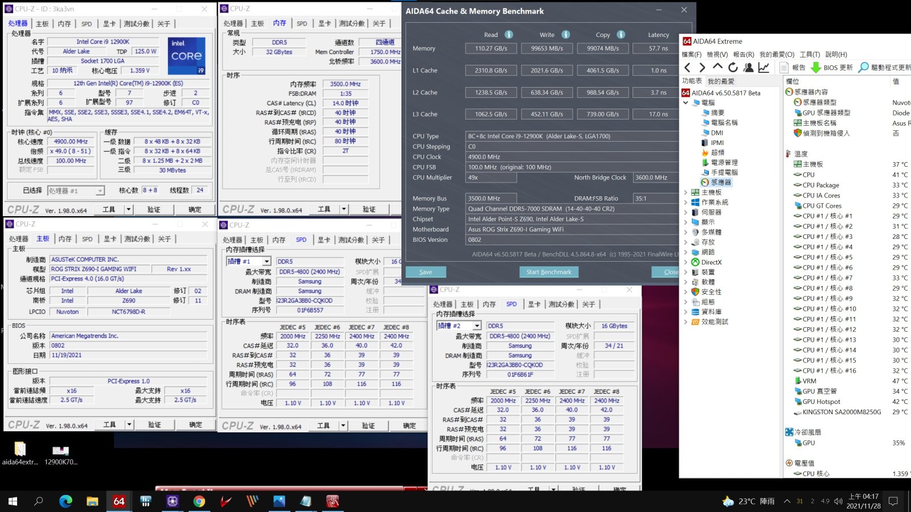Open the notification center icon

893,501
